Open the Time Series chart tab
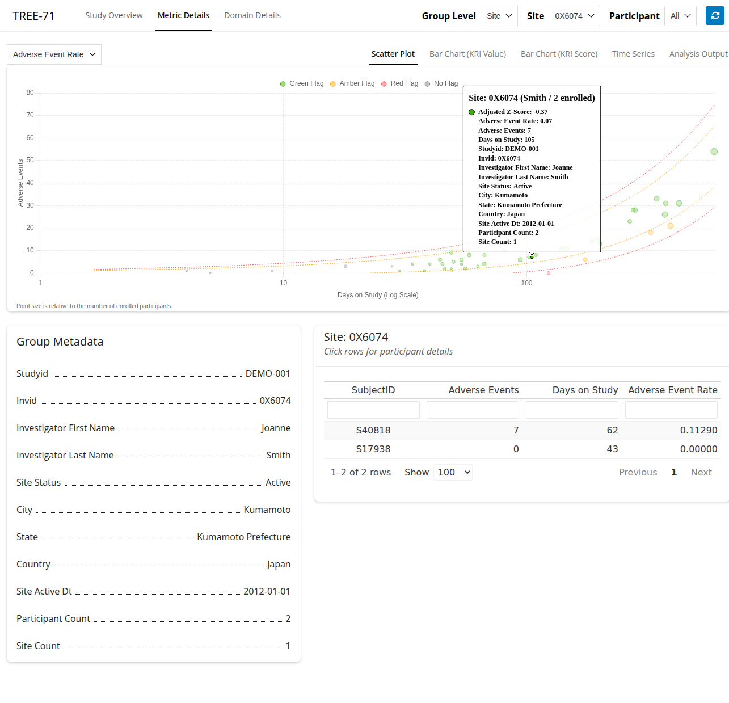Image resolution: width=729 pixels, height=703 pixels. (633, 54)
